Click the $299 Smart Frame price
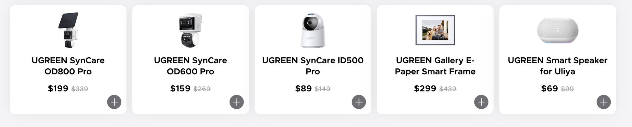Screen dimensions: 632x127 pyautogui.click(x=425, y=89)
